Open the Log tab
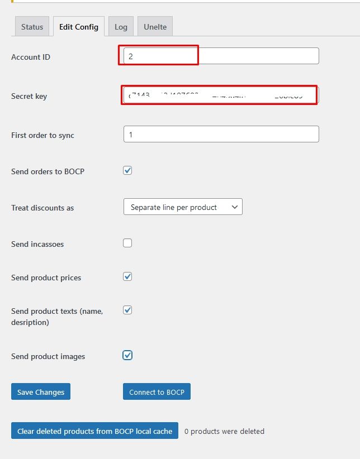The image size is (360, 459). 121,27
